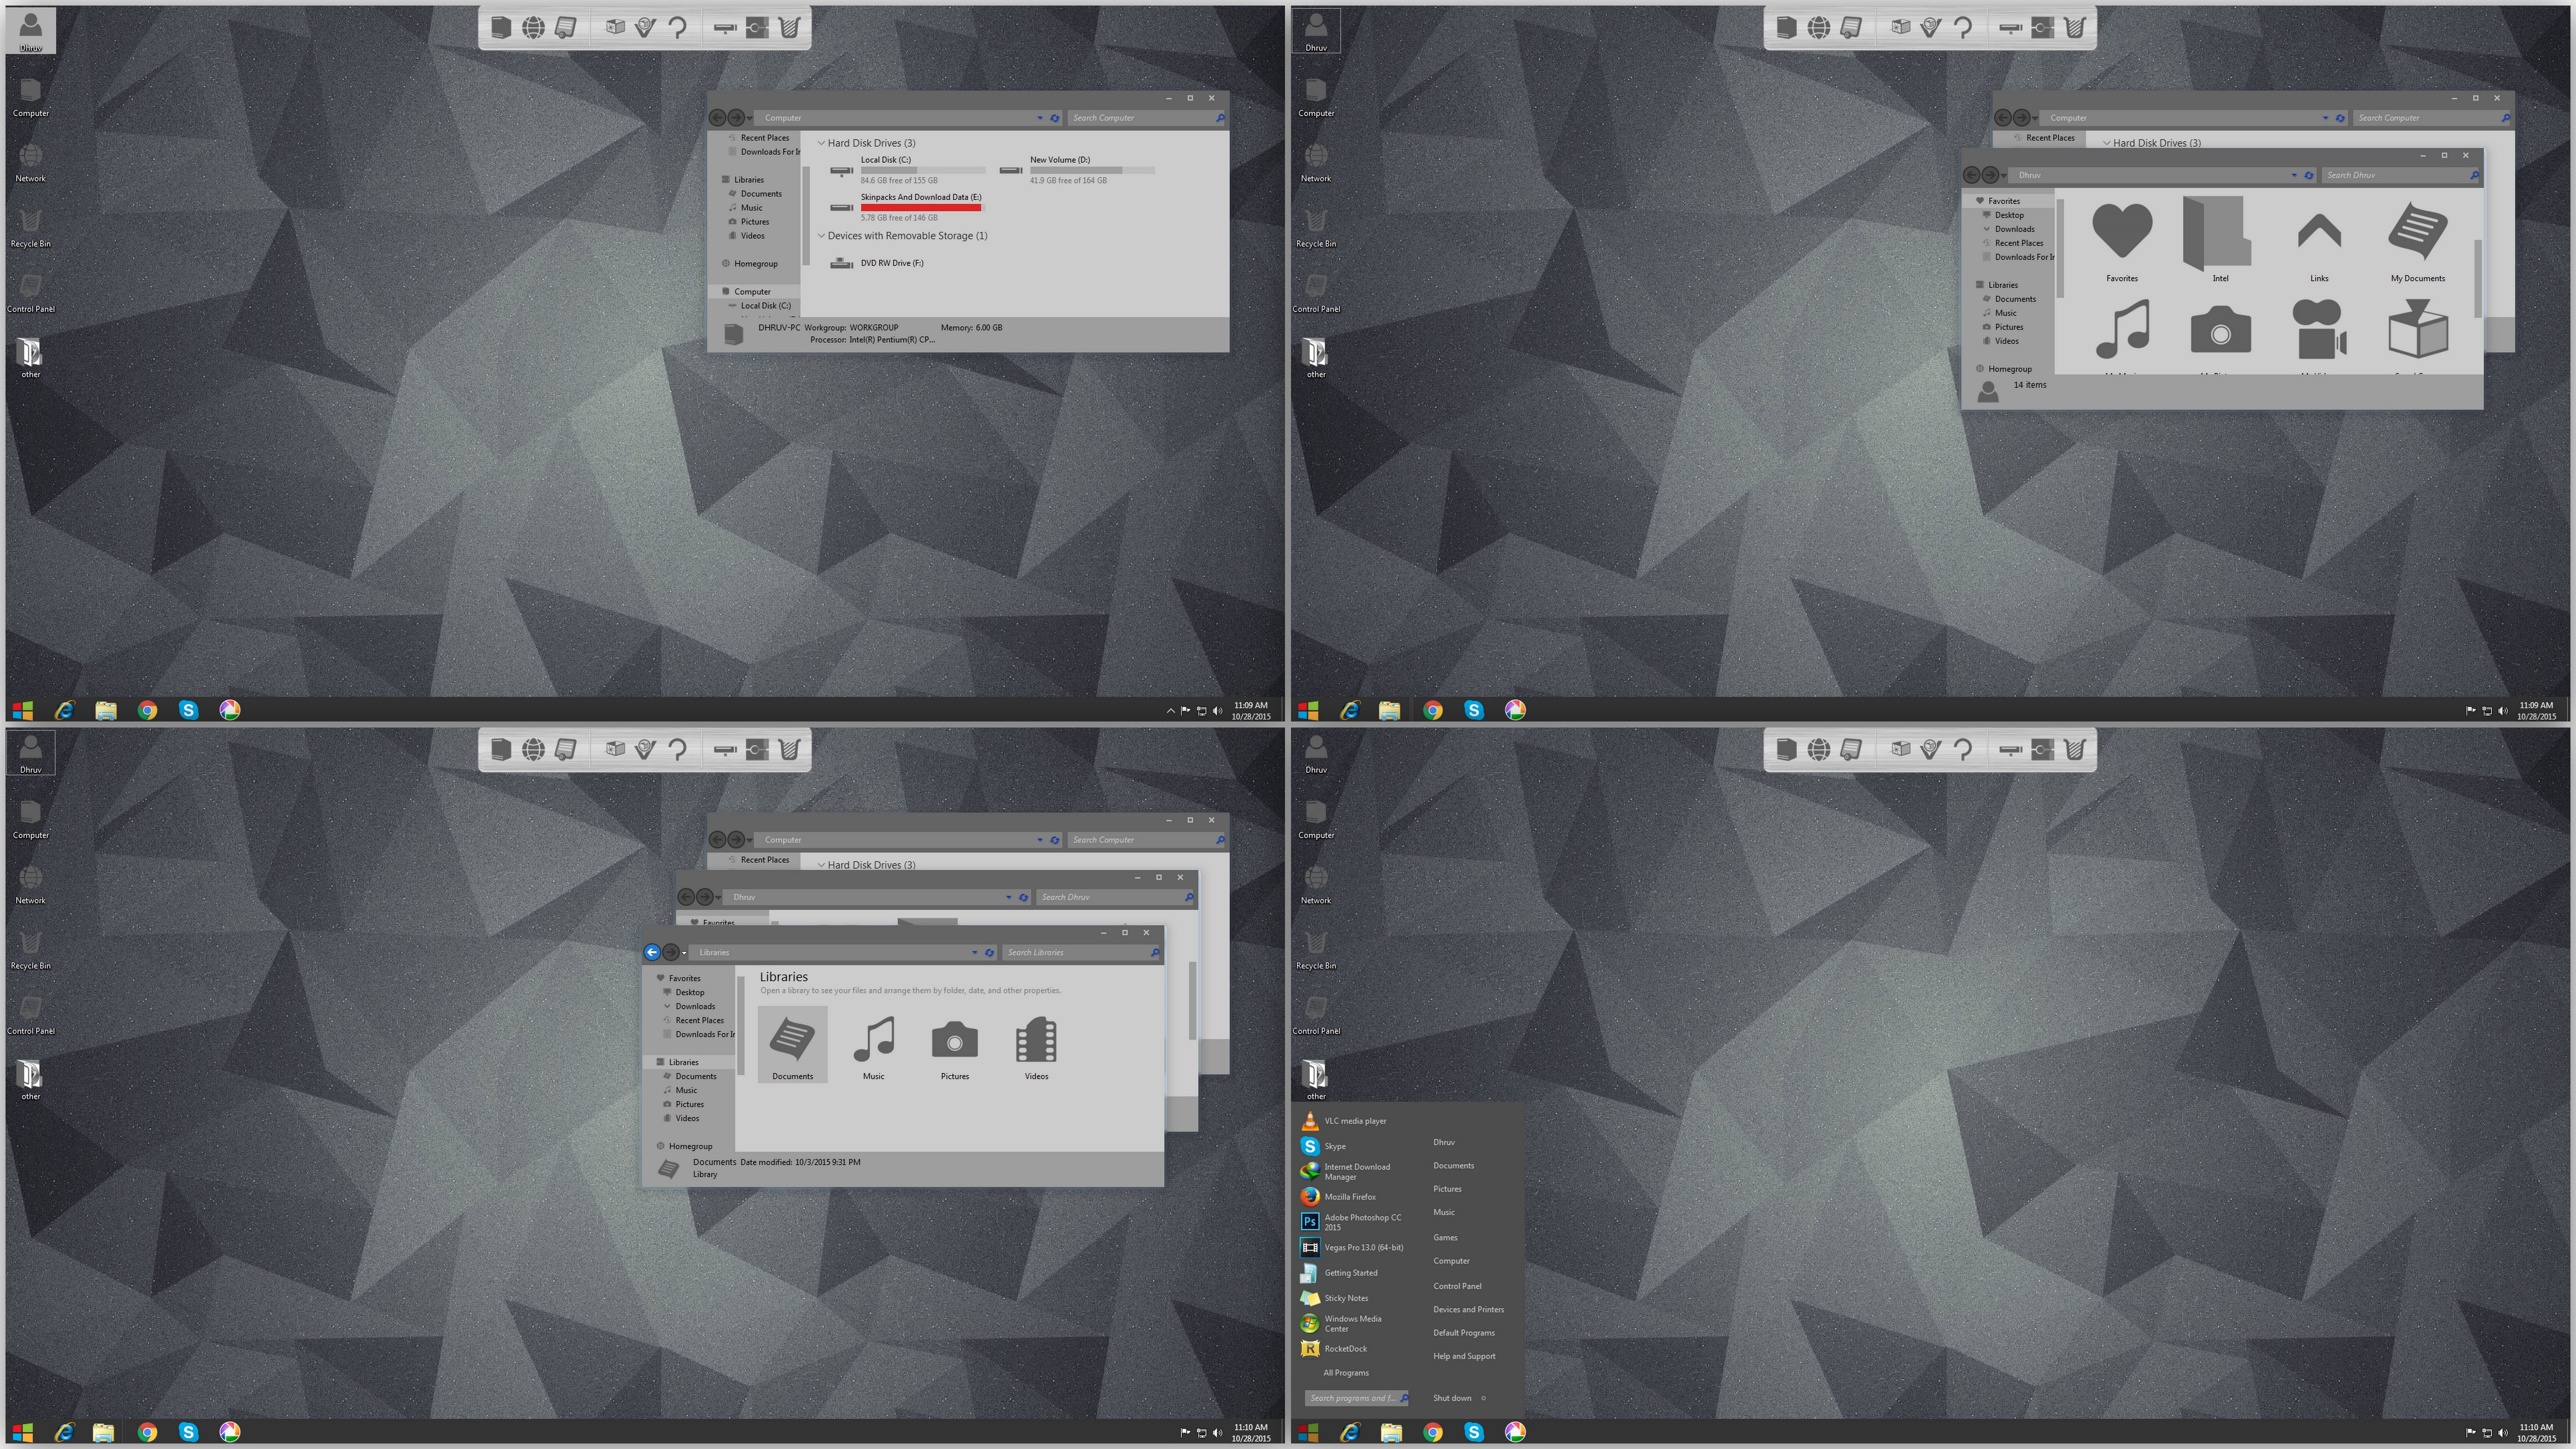This screenshot has width=2576, height=1449.
Task: Select Local Disk (C:) in Computer window sidebar
Action: pyautogui.click(x=759, y=306)
